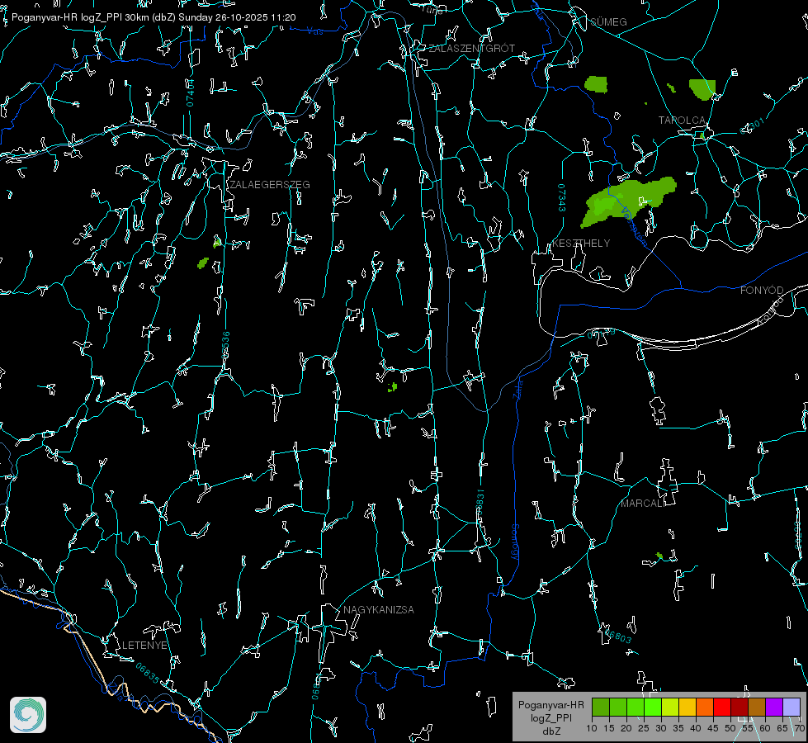The width and height of the screenshot is (808, 743).
Task: Select the FONYÓD town label
Action: [x=762, y=291]
